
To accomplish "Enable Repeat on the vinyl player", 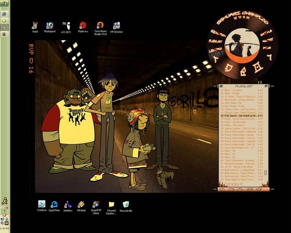I will [268, 40].
